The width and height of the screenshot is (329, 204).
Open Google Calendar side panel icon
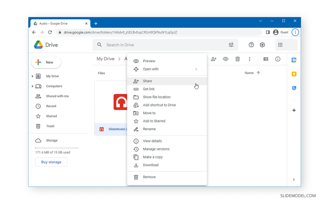294,60
